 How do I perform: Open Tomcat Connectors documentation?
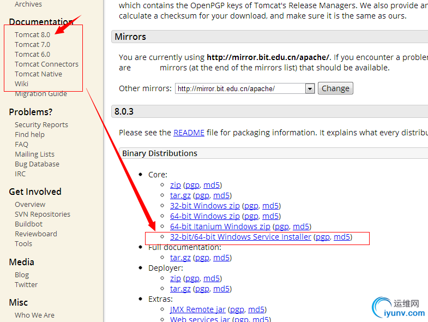pyautogui.click(x=47, y=64)
